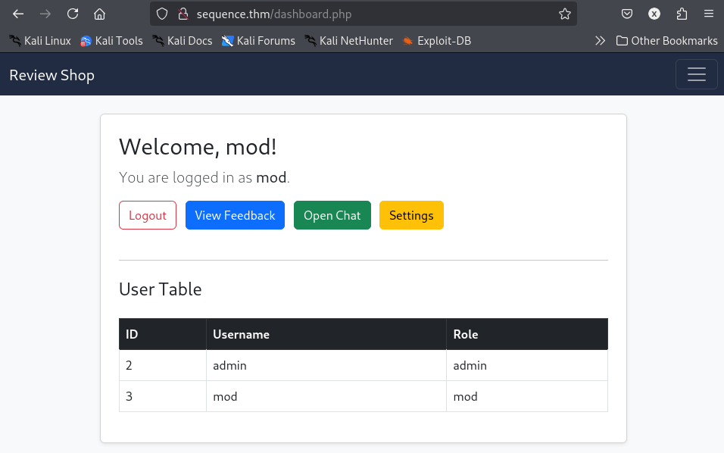Image resolution: width=724 pixels, height=453 pixels.
Task: Click the 'Welcome, mod!' heading
Action: pyautogui.click(x=198, y=147)
